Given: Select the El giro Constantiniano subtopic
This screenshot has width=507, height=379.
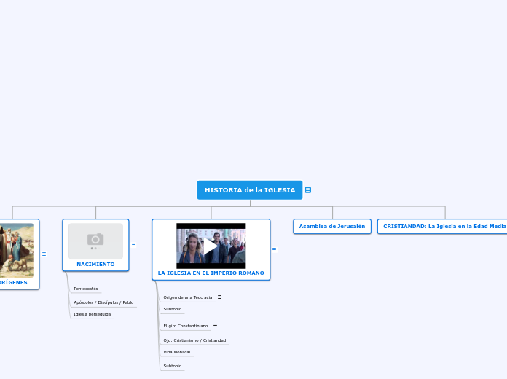Looking at the screenshot, I should [x=186, y=326].
